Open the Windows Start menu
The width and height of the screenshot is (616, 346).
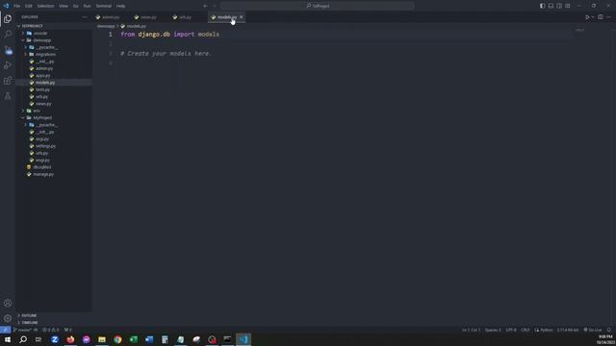coord(8,339)
